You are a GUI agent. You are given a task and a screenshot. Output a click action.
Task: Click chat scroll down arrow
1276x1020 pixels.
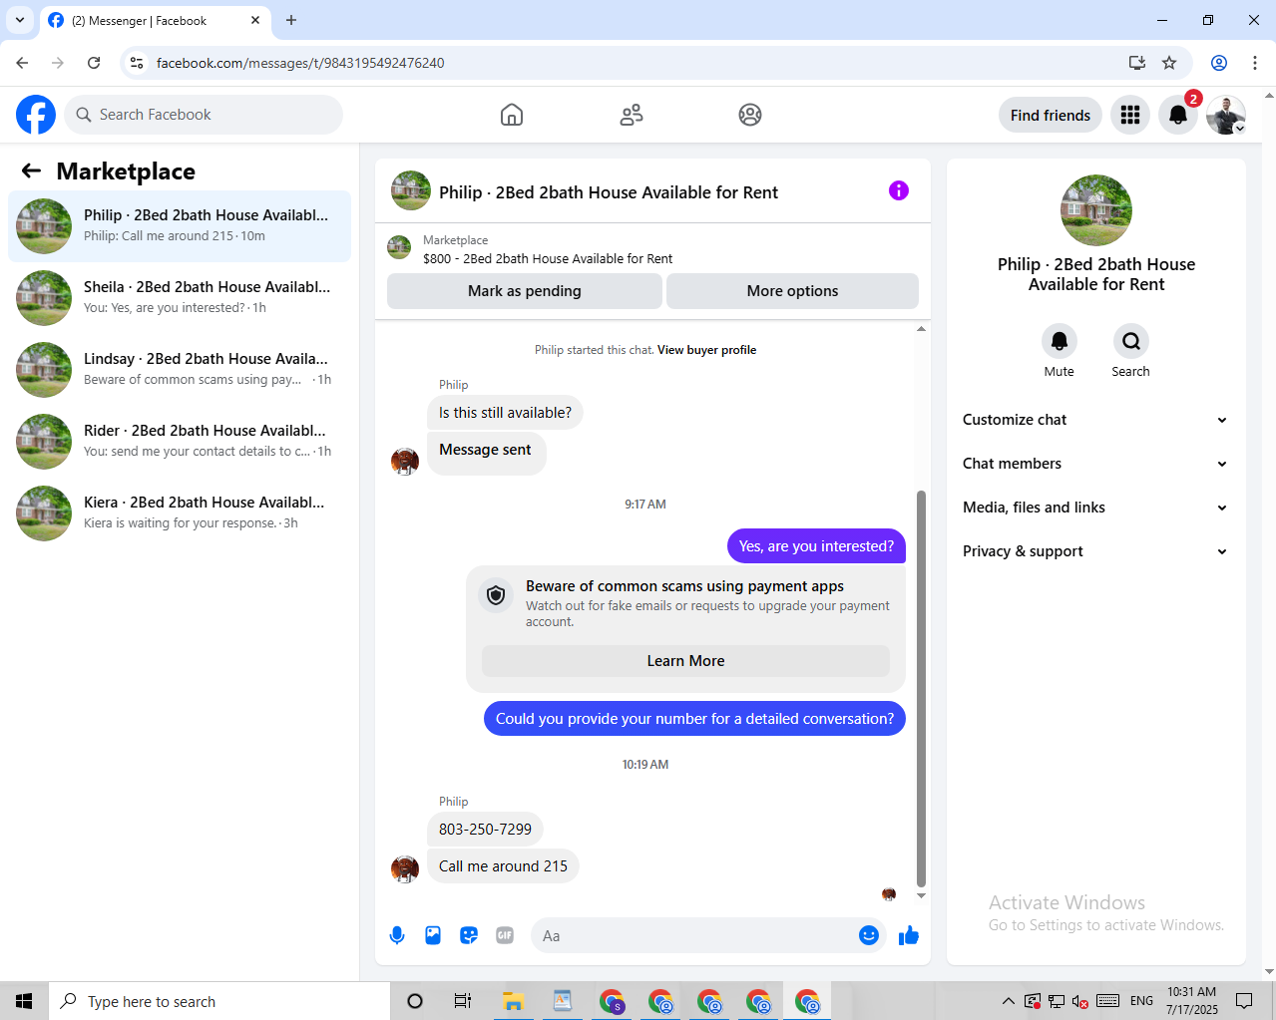921,896
